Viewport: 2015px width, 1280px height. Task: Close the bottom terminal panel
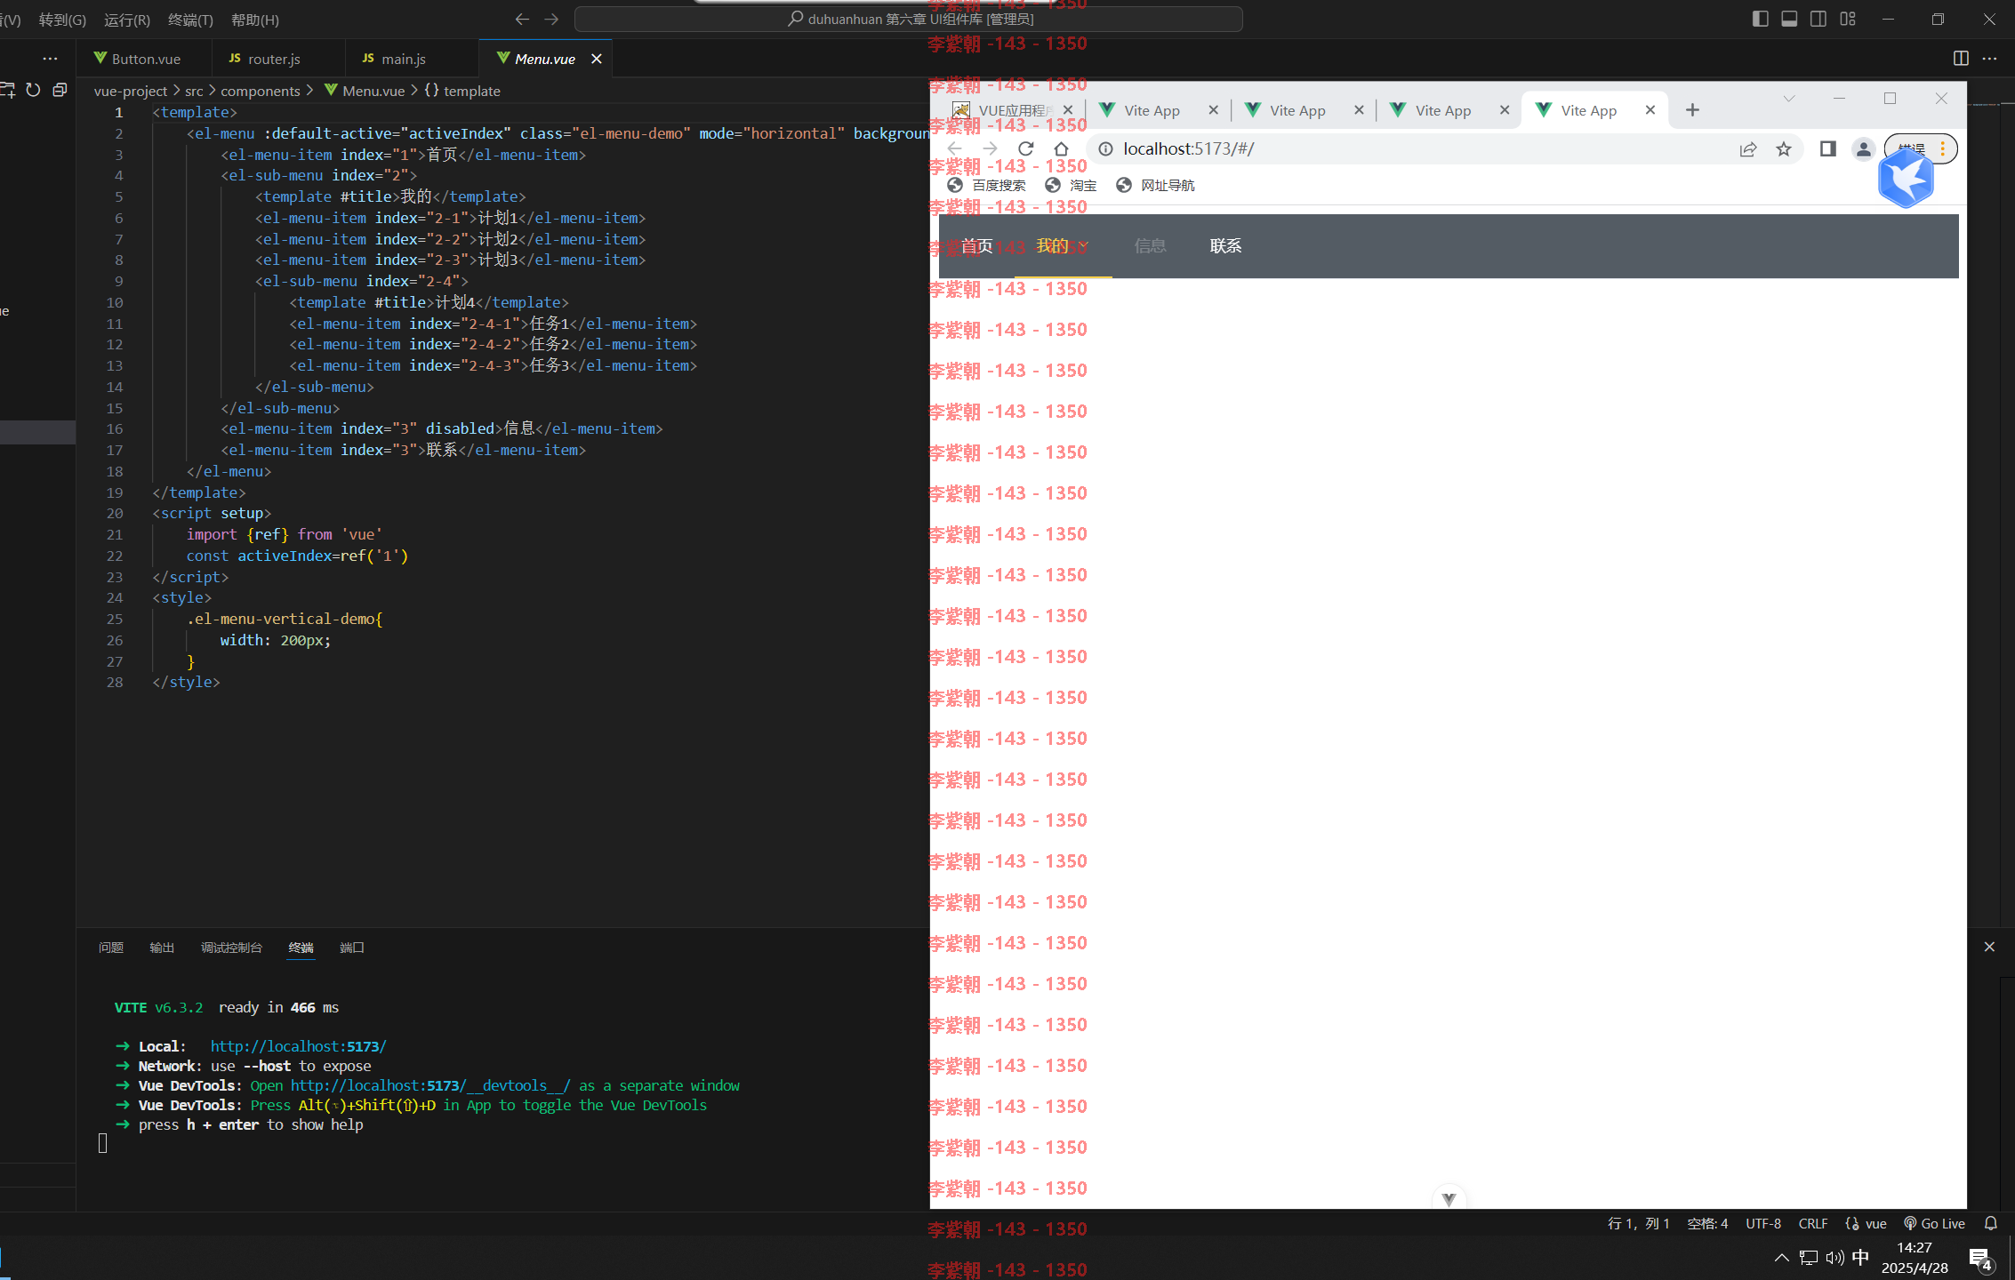[1989, 947]
